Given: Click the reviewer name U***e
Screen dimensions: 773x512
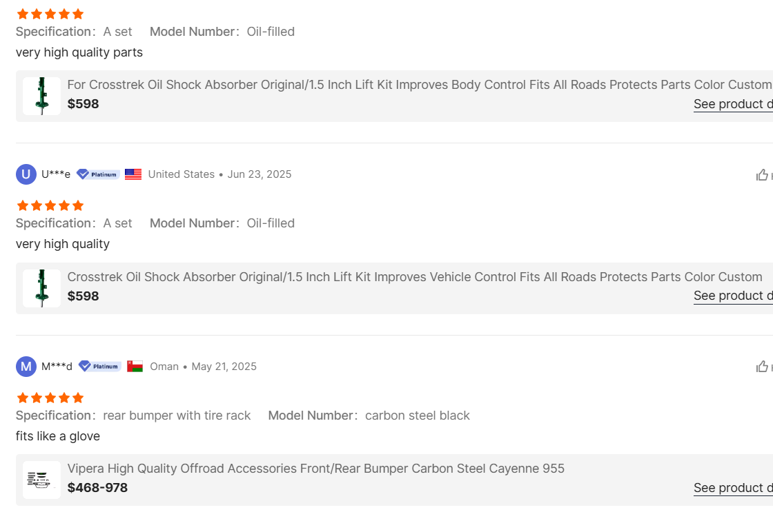Looking at the screenshot, I should click(x=56, y=174).
